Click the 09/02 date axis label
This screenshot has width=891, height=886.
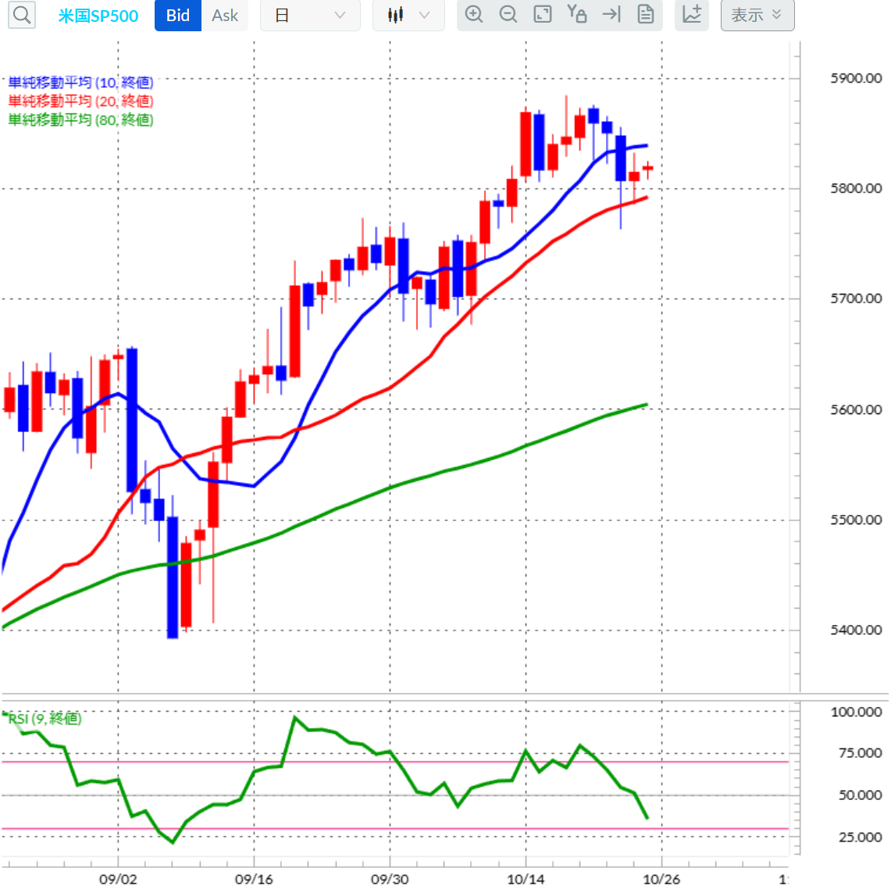[x=118, y=879]
